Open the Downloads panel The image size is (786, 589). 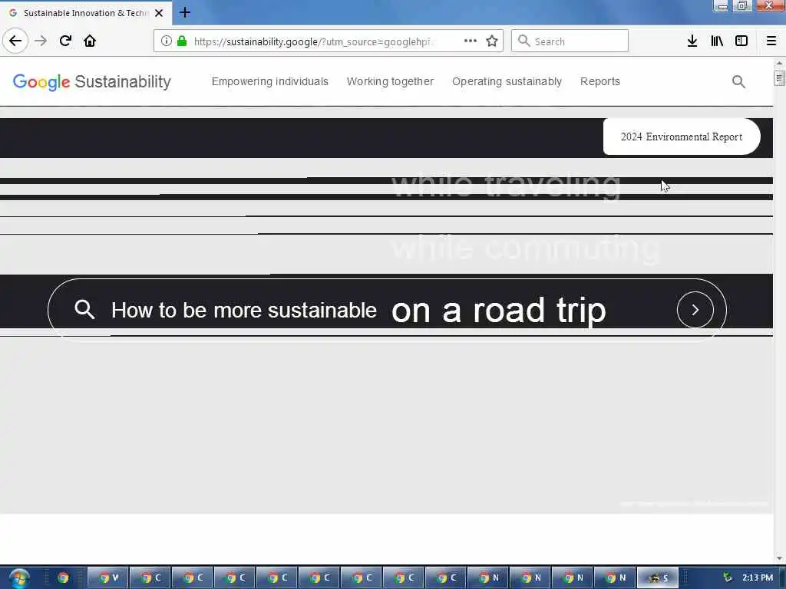click(x=692, y=41)
